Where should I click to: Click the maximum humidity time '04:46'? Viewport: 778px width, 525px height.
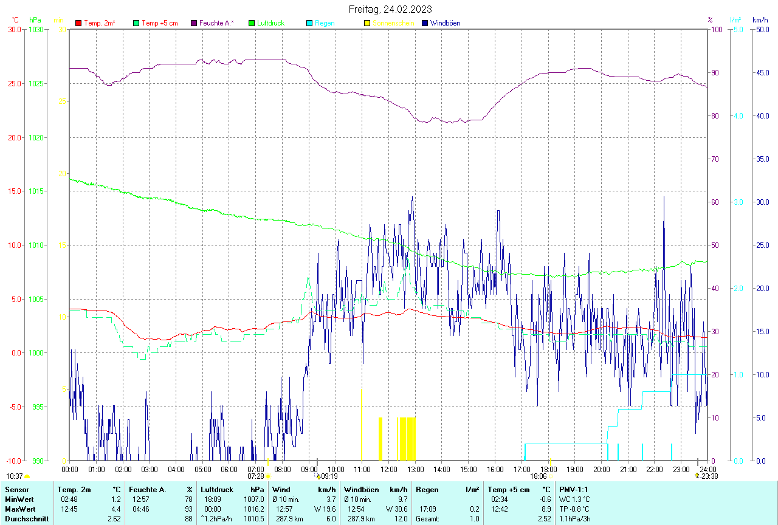[x=141, y=509]
